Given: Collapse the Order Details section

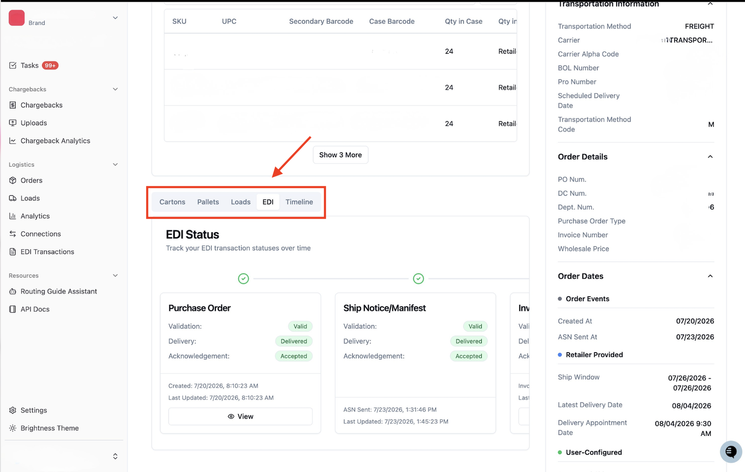Looking at the screenshot, I should (710, 157).
